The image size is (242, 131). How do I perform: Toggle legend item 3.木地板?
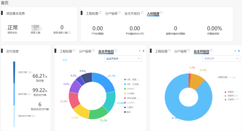pyautogui.click(x=129, y=93)
